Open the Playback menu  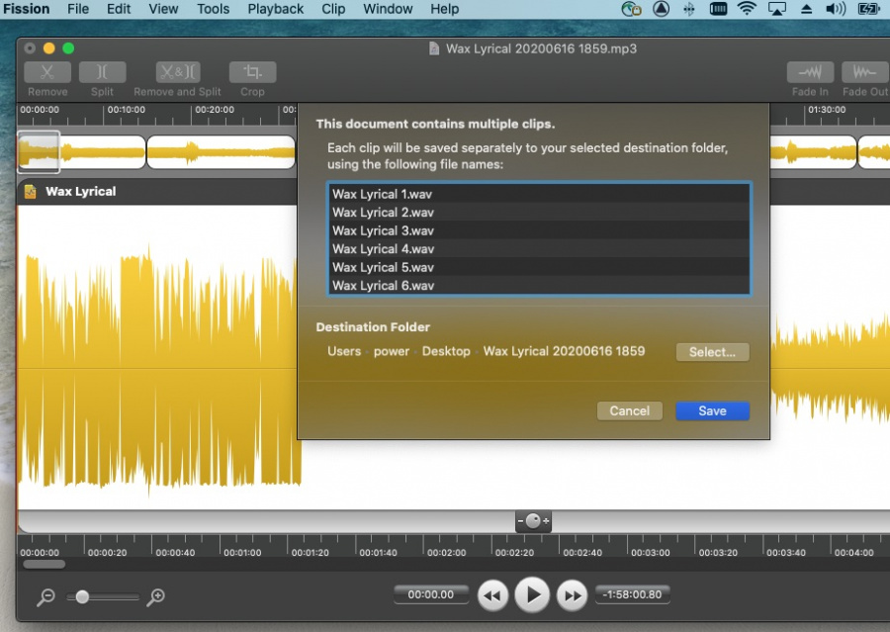coord(275,9)
